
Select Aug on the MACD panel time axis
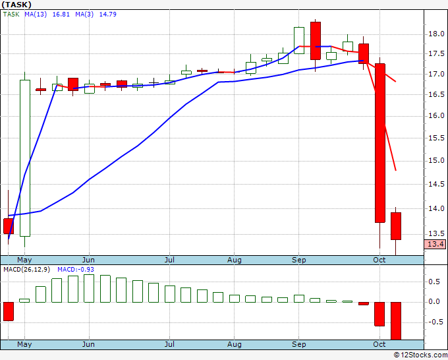[x=235, y=344]
